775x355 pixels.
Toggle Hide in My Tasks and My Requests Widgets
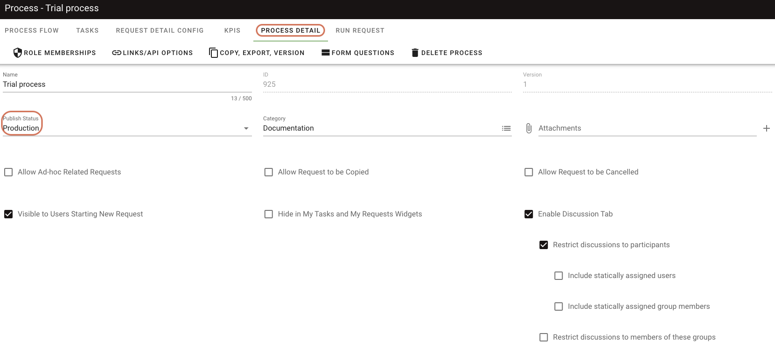click(x=269, y=214)
